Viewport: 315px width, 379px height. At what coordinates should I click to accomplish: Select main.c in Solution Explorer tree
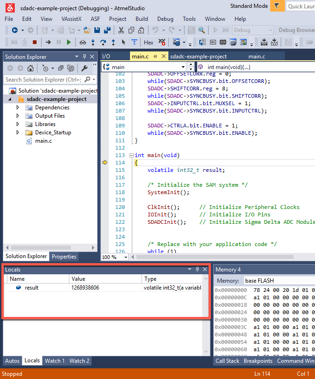(43, 141)
